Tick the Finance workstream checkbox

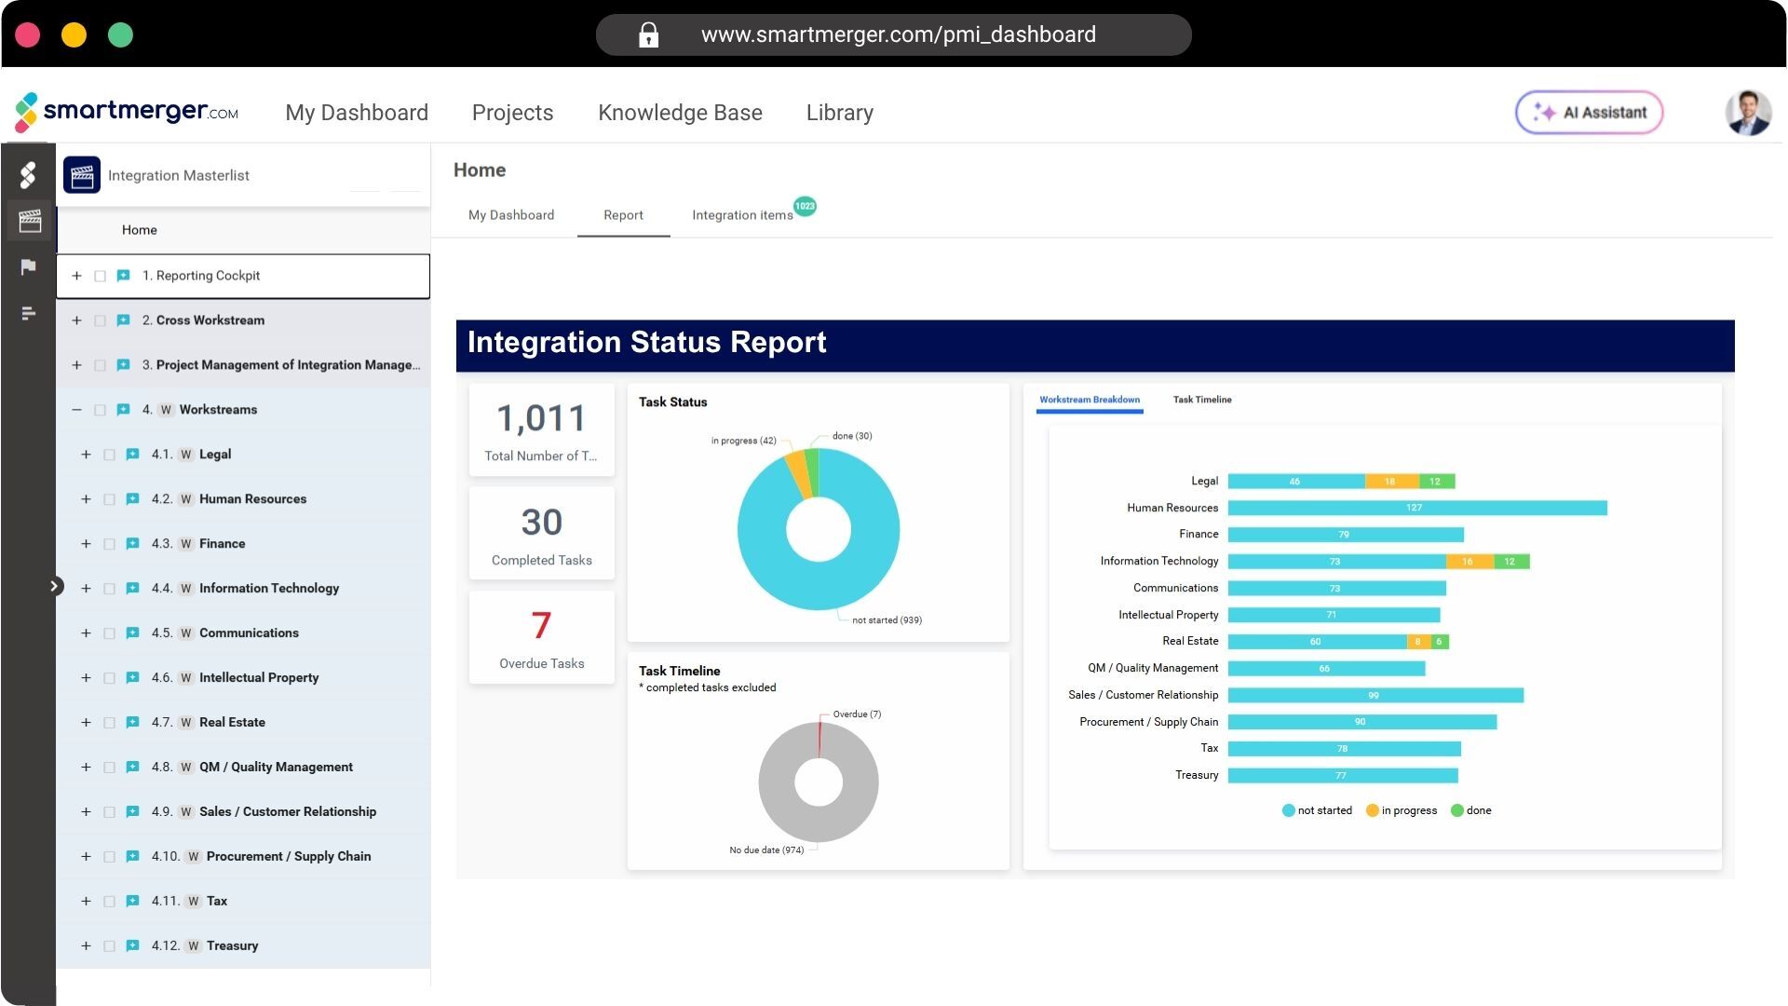point(109,544)
